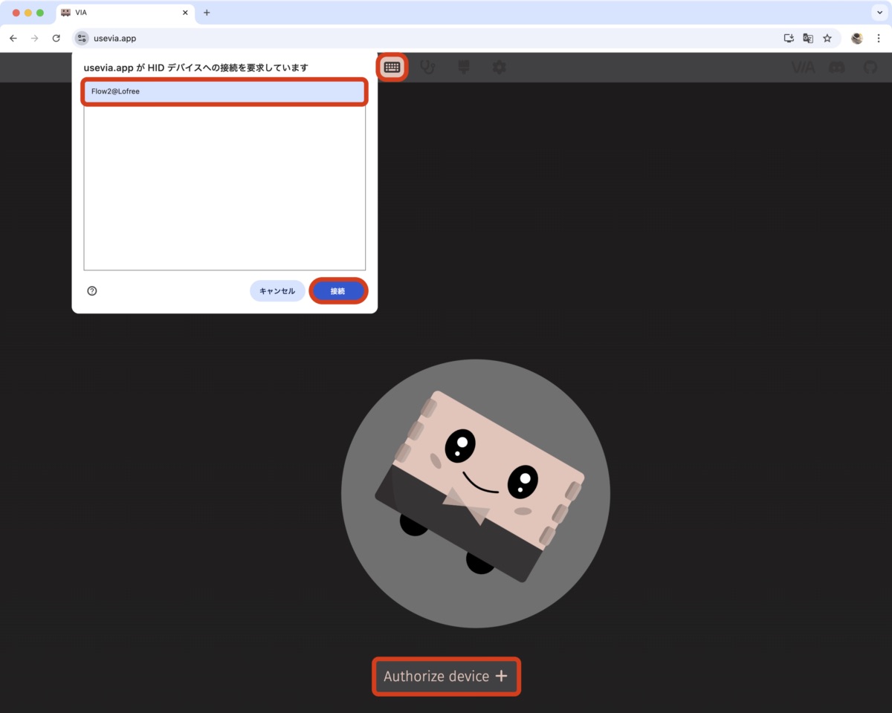Select Flow2@Lofree device in list

click(224, 91)
